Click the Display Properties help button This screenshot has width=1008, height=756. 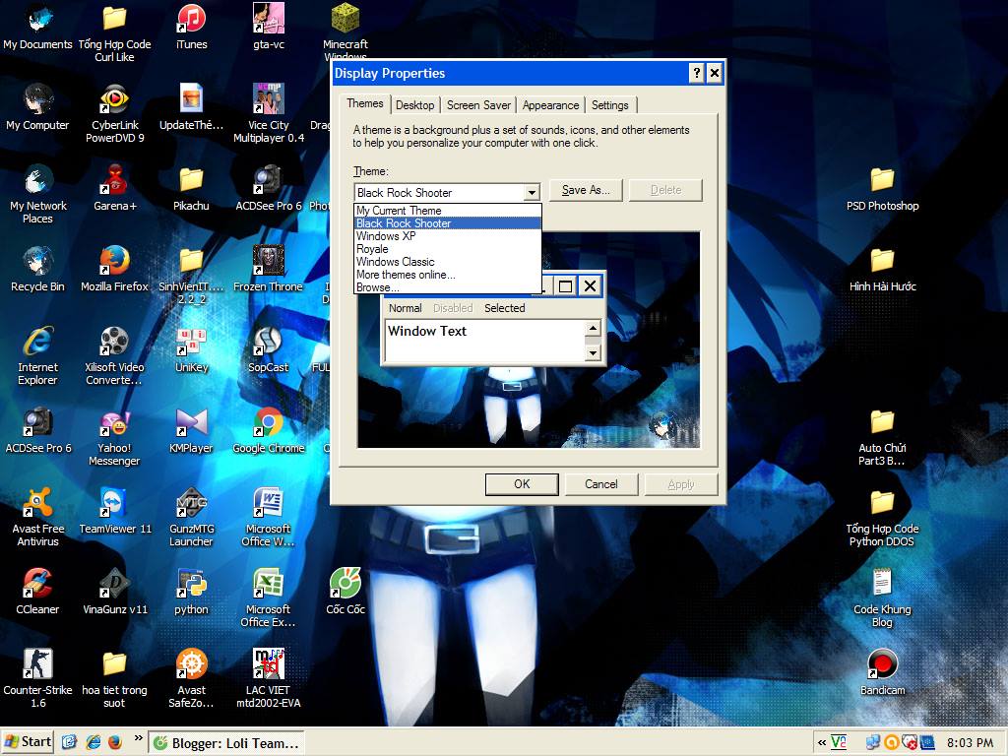[x=696, y=73]
